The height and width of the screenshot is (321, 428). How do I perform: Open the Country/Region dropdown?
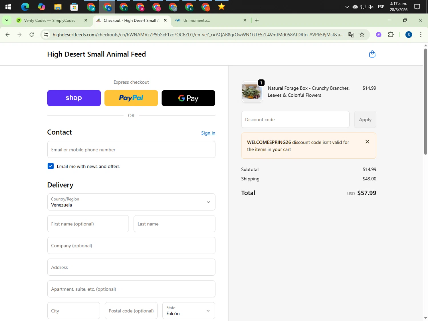(x=131, y=202)
